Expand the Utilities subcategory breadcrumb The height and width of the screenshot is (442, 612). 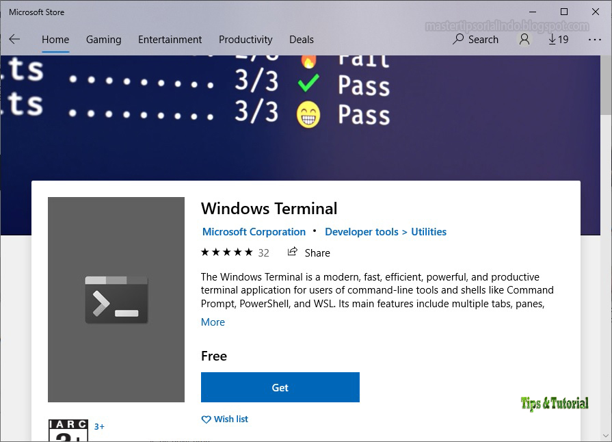pyautogui.click(x=429, y=231)
